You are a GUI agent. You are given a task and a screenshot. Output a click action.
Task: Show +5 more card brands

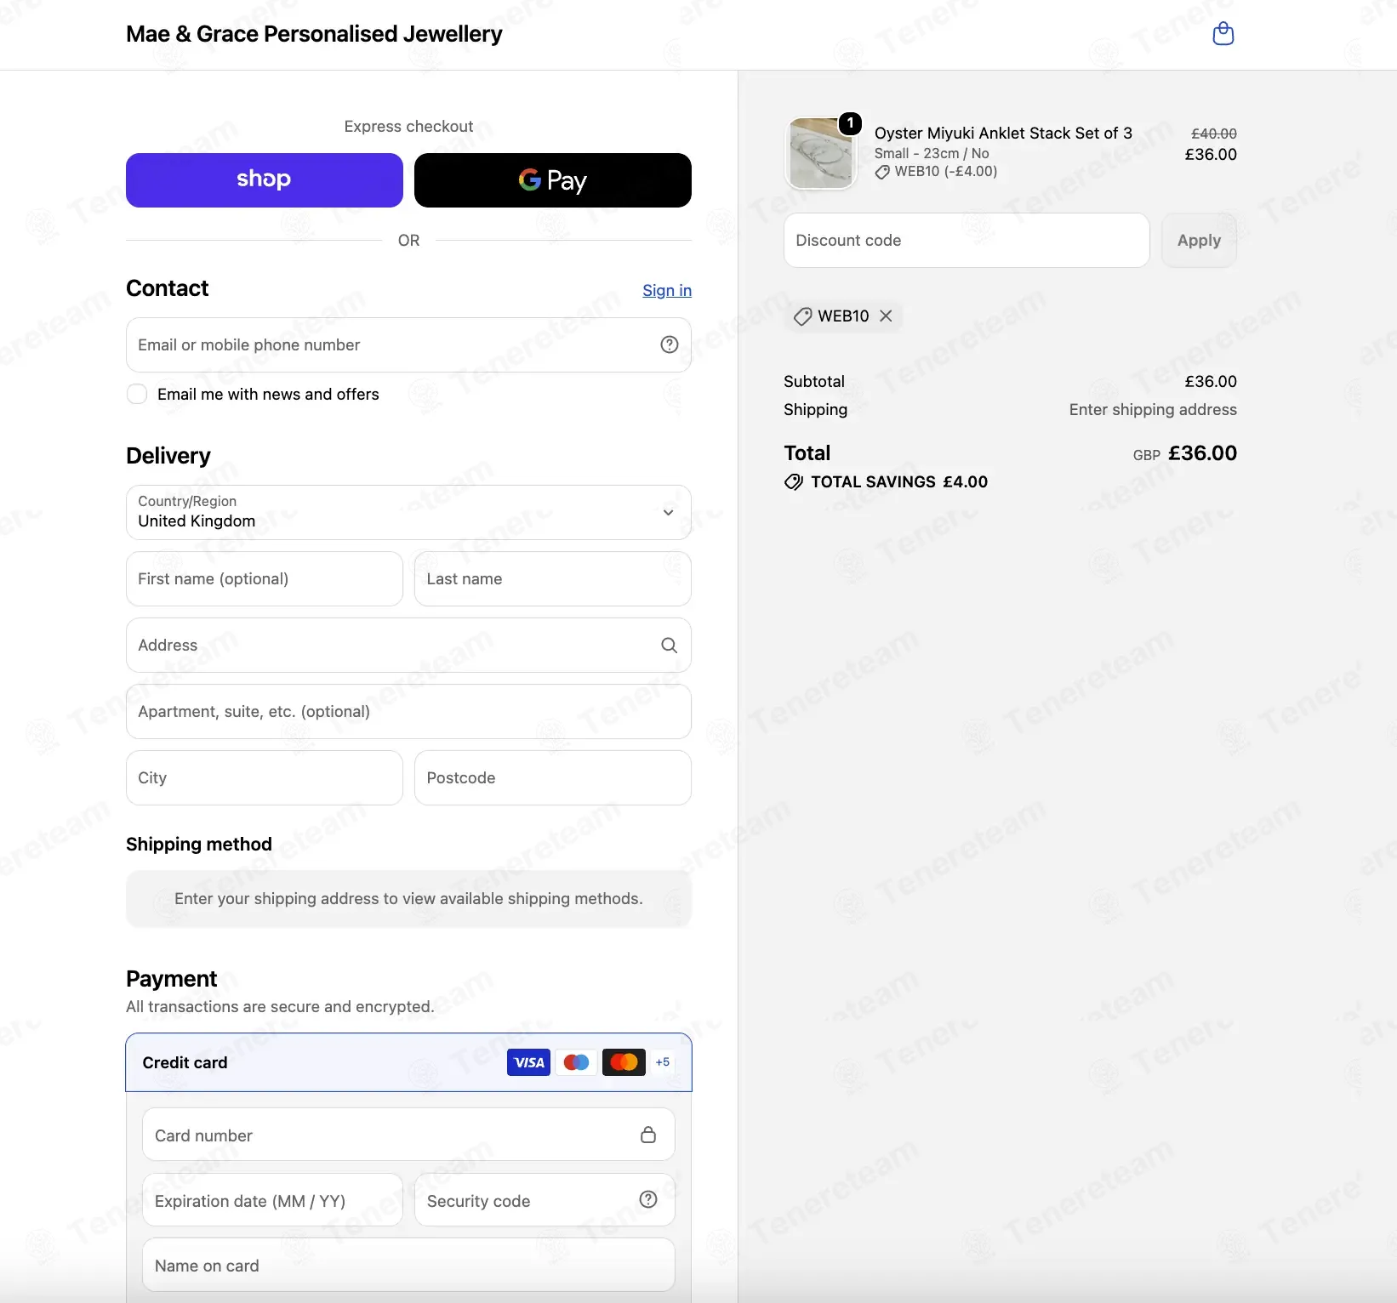coord(663,1062)
